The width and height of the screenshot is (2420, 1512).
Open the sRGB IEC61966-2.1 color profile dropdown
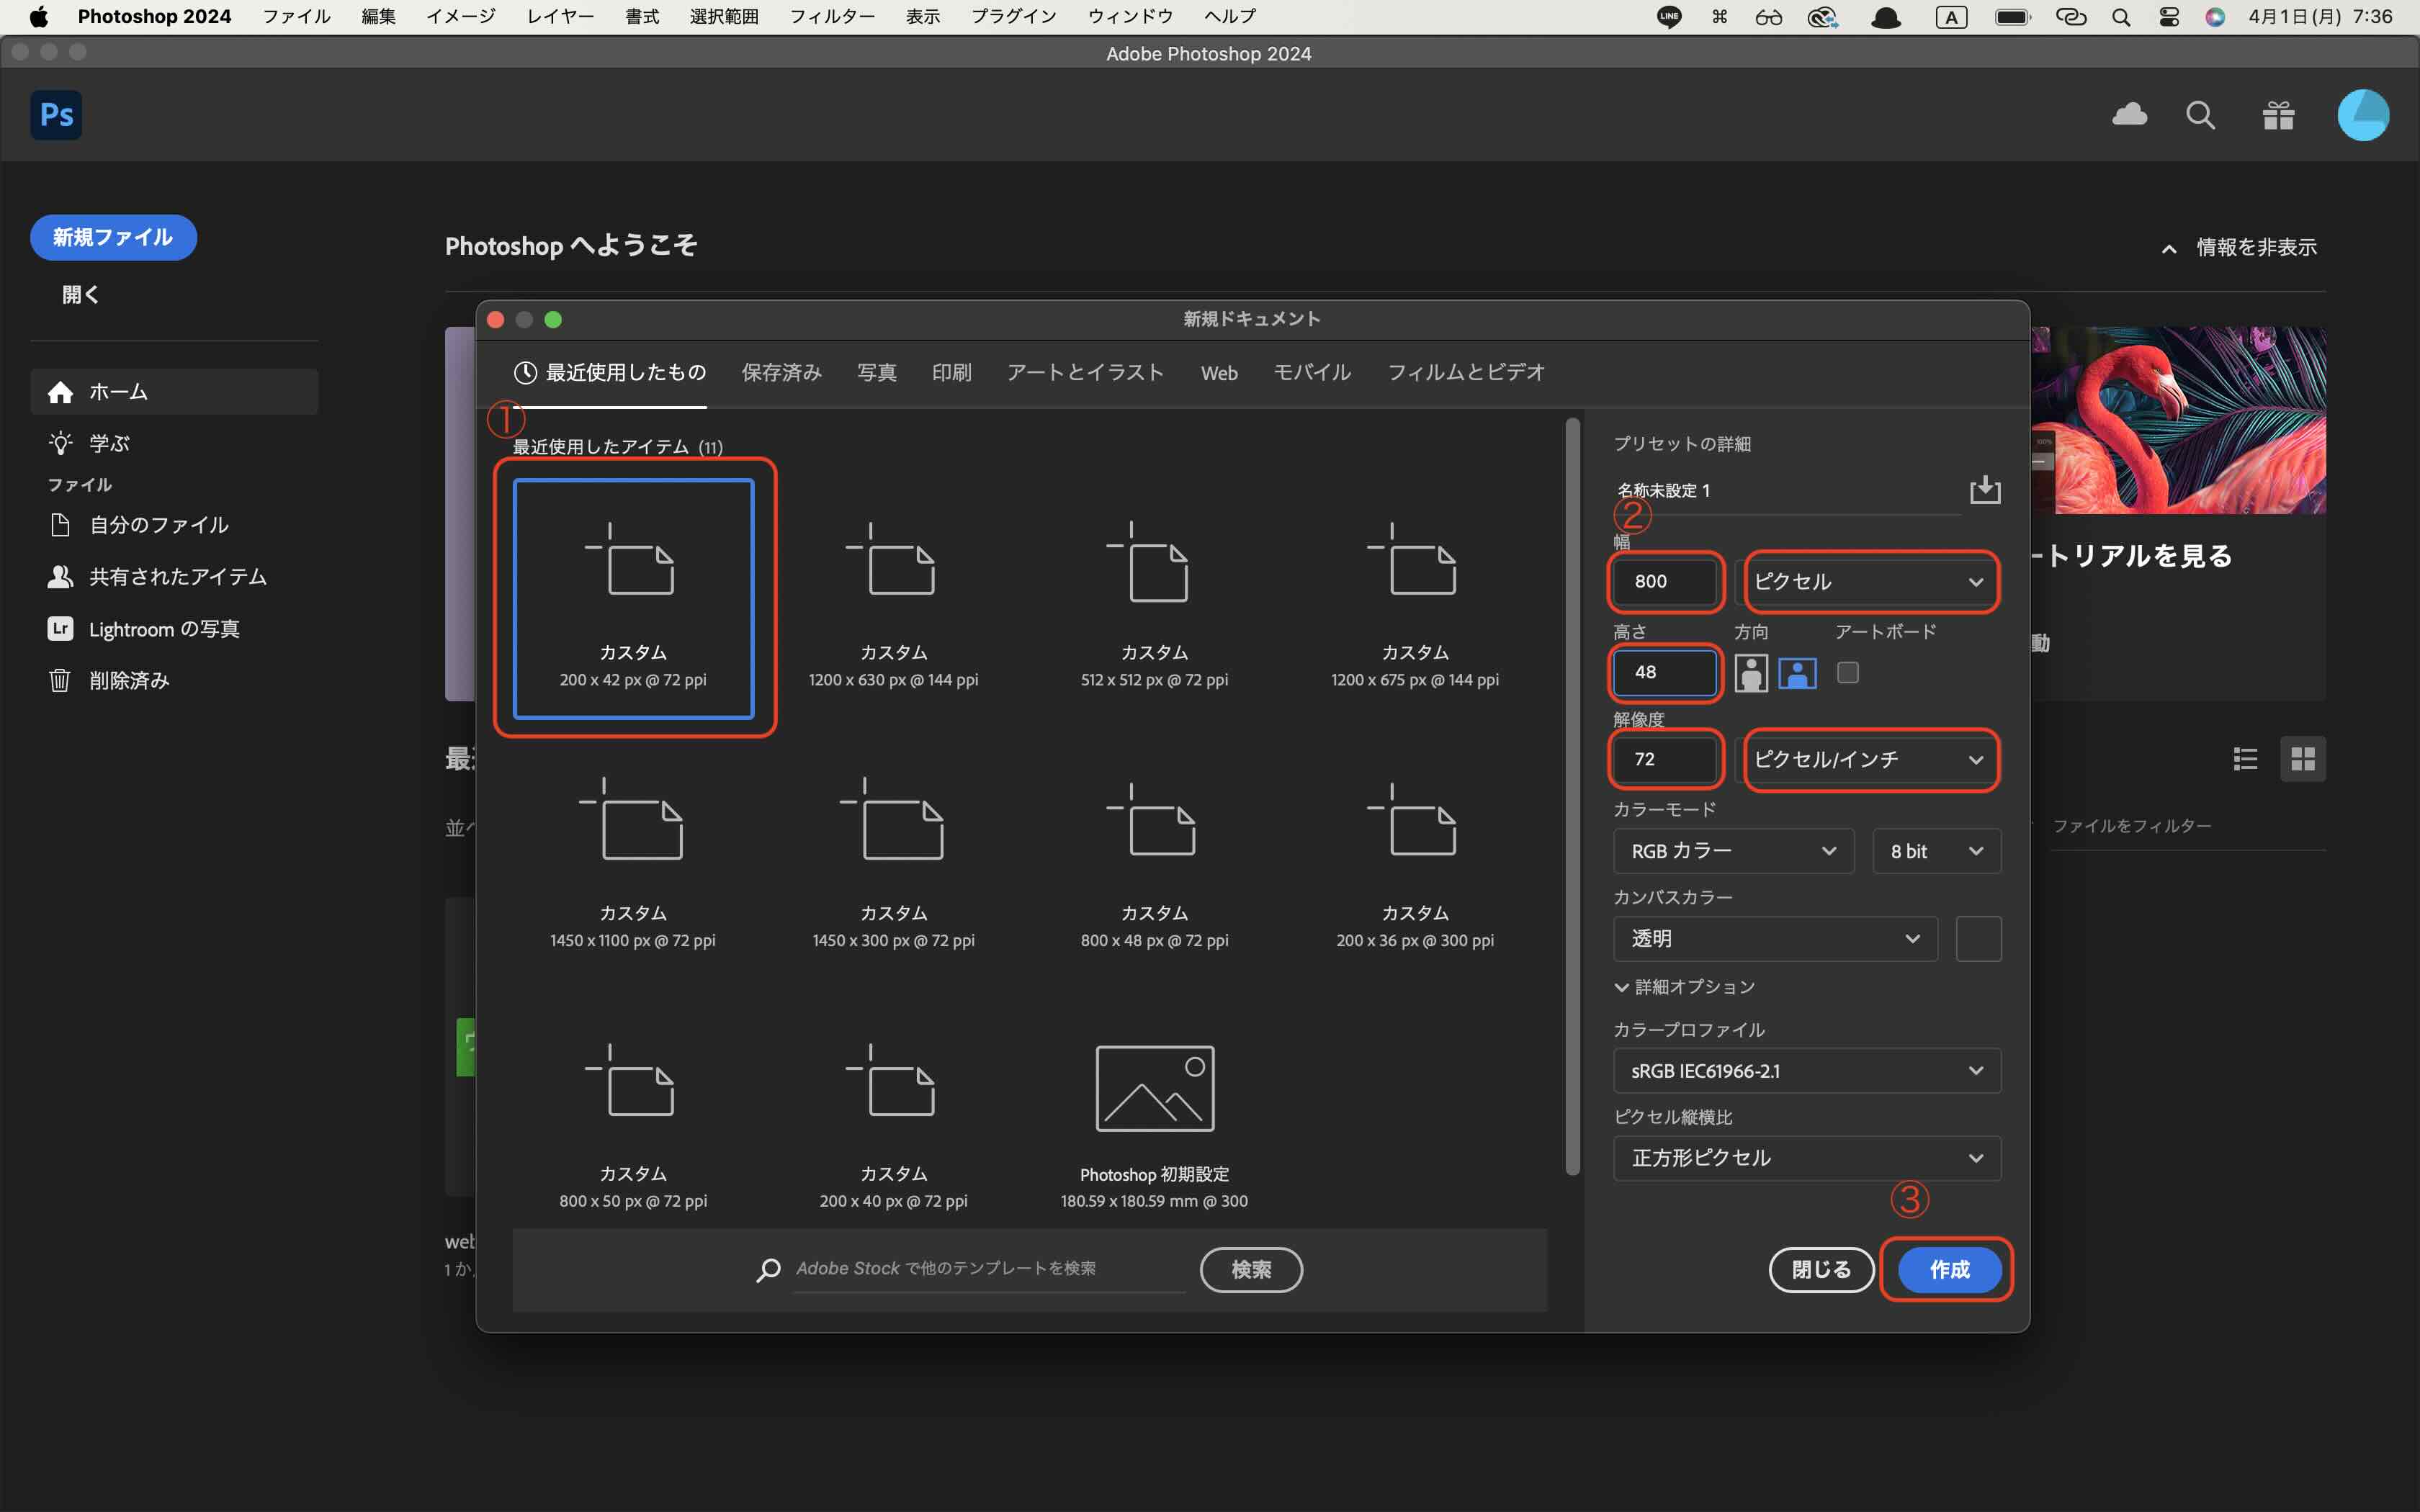[x=1807, y=1071]
